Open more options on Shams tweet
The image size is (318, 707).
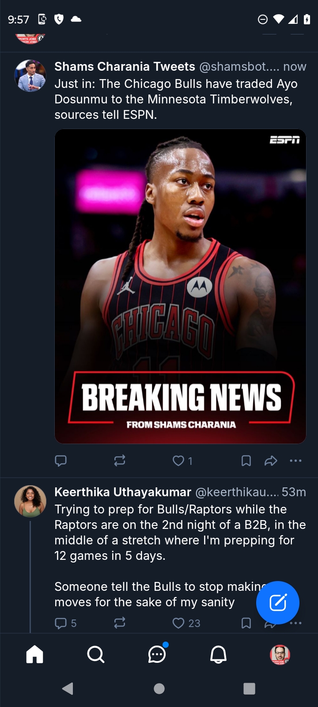click(x=295, y=461)
